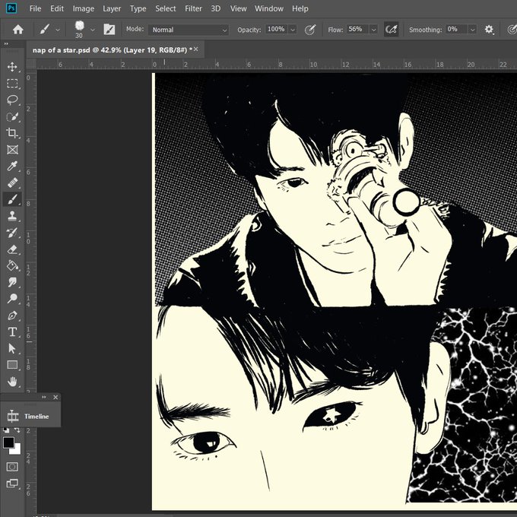Select the Brush tool in toolbar

[12, 199]
